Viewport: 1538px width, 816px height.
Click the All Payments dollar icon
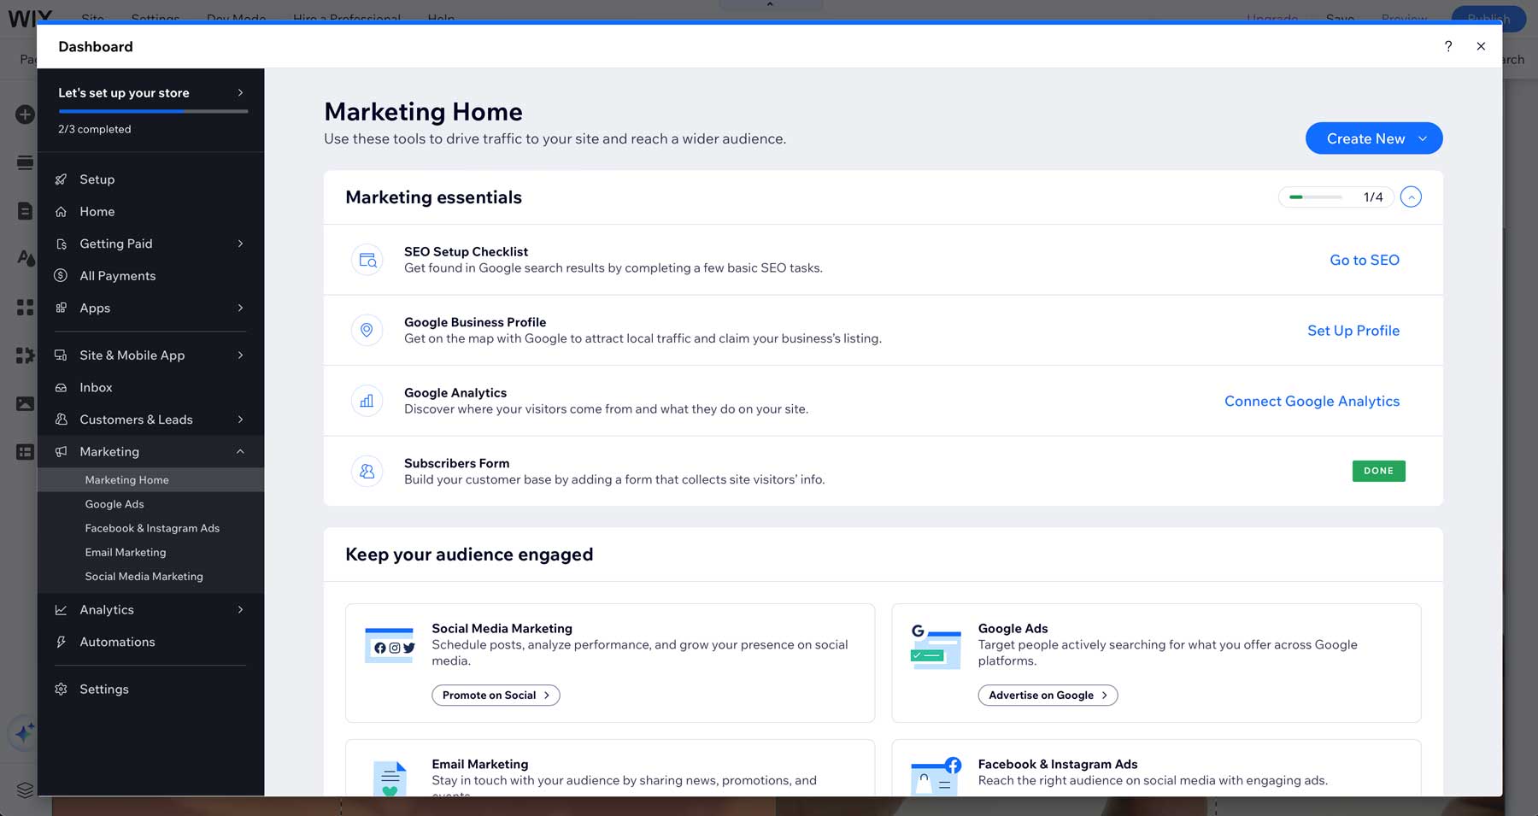(x=61, y=275)
